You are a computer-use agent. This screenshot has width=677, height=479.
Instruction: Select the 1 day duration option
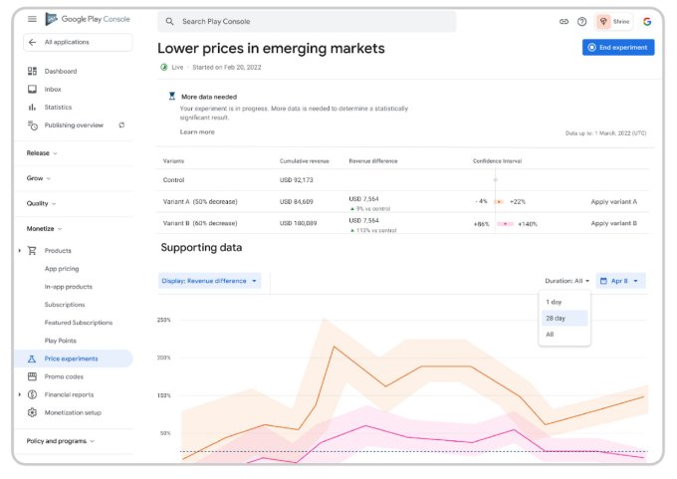[553, 302]
